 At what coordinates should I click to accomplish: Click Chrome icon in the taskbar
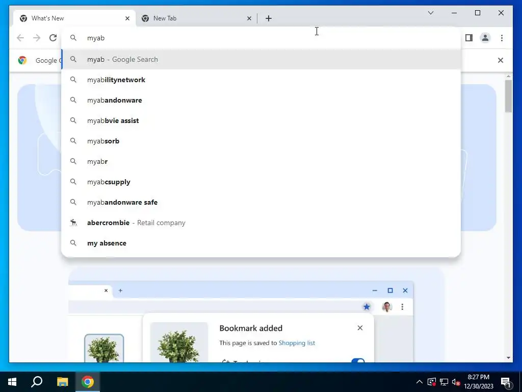pyautogui.click(x=88, y=382)
